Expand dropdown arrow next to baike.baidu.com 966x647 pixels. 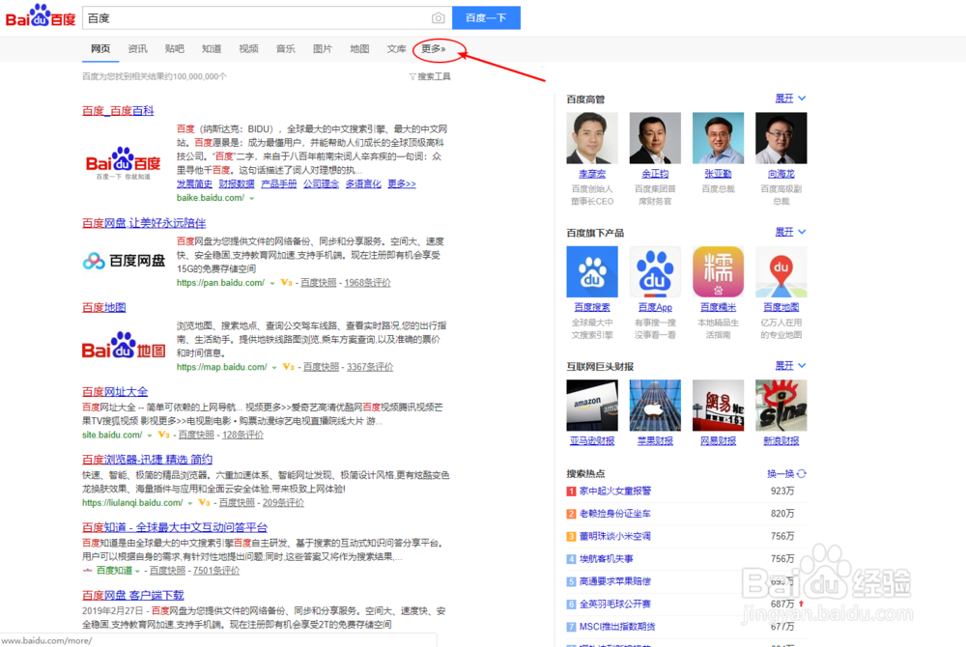pos(251,198)
